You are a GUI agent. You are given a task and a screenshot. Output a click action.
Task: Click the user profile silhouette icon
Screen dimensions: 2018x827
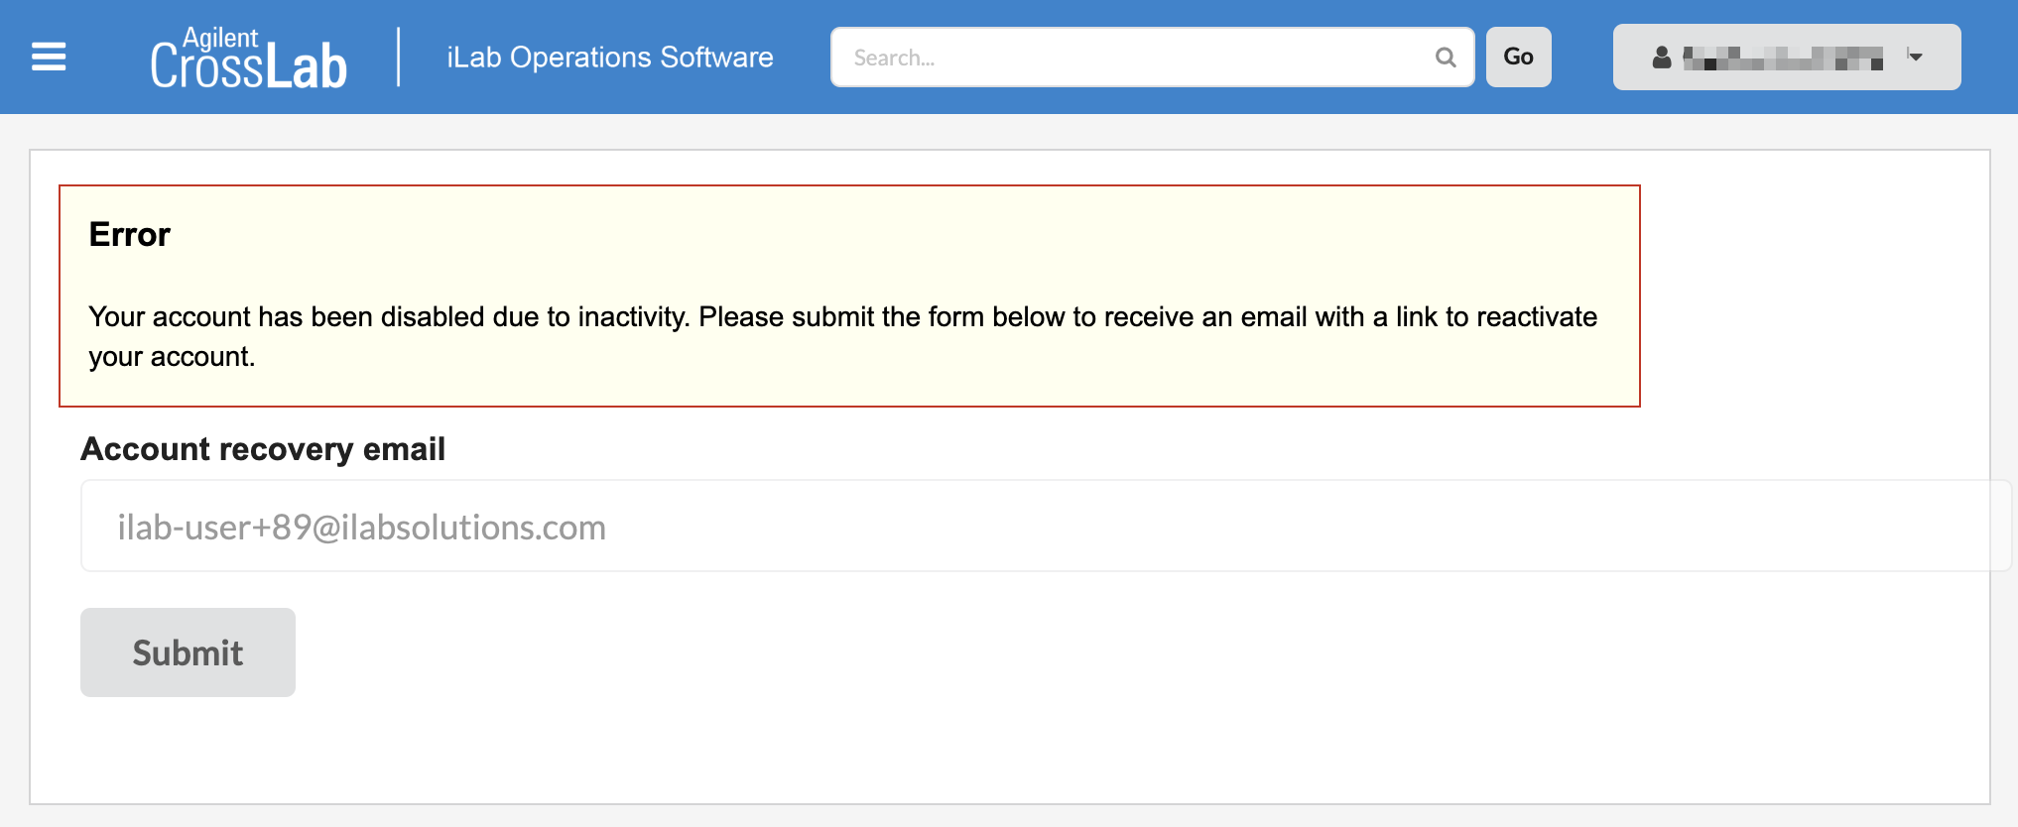point(1662,58)
